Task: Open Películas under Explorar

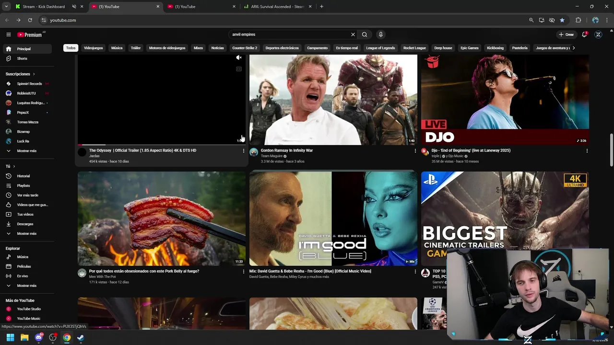Action: pyautogui.click(x=27, y=266)
